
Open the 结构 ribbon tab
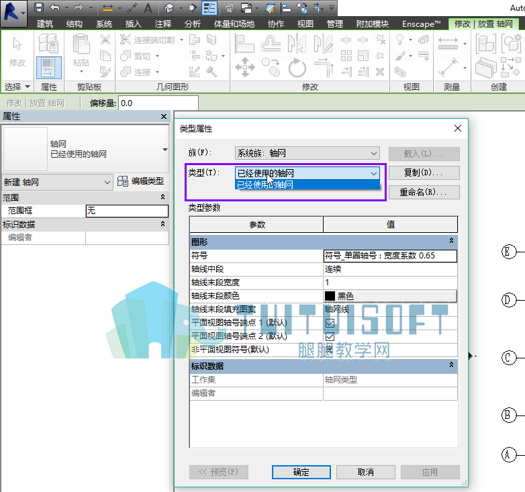click(74, 24)
